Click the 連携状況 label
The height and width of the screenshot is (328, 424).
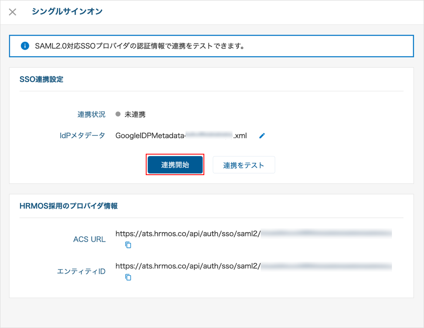click(x=91, y=114)
